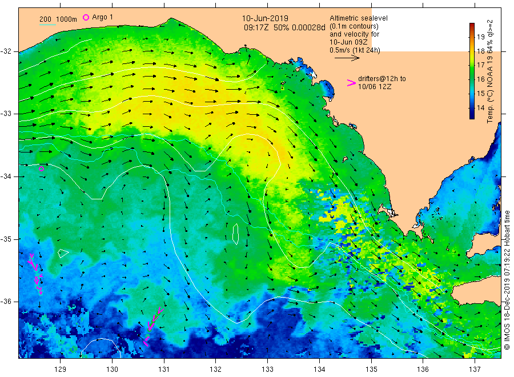
Task: Click the 0.5m/s velocity scale arrow
Action: pos(347,58)
